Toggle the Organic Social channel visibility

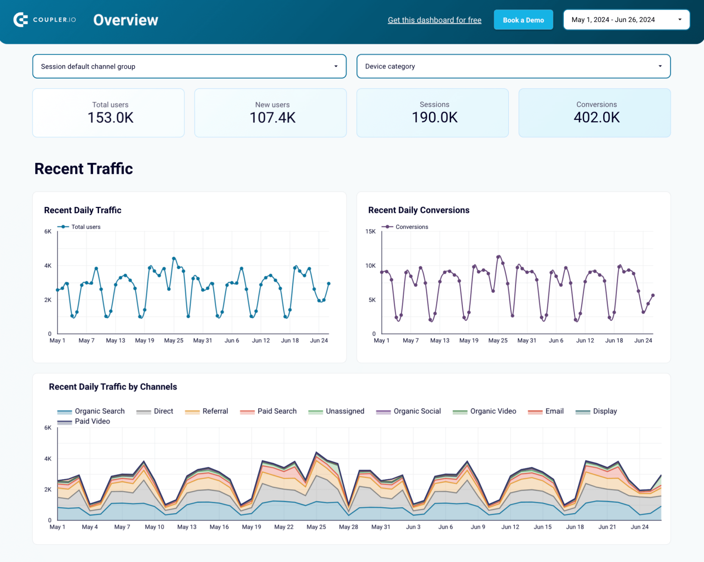(x=383, y=411)
